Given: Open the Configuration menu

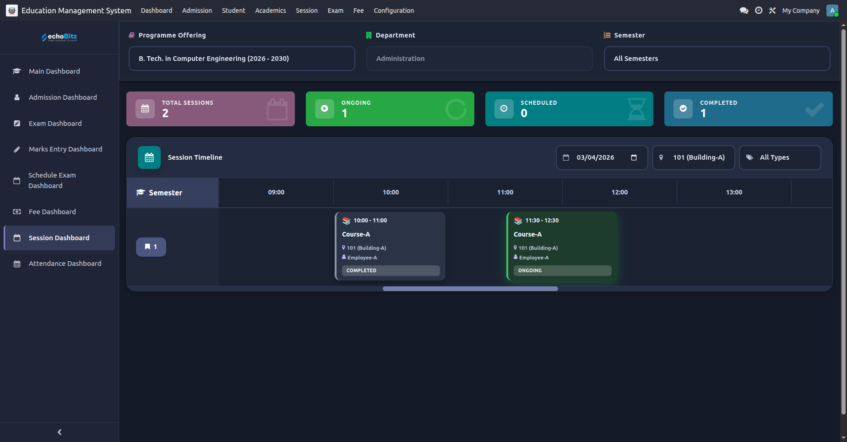Looking at the screenshot, I should point(394,11).
